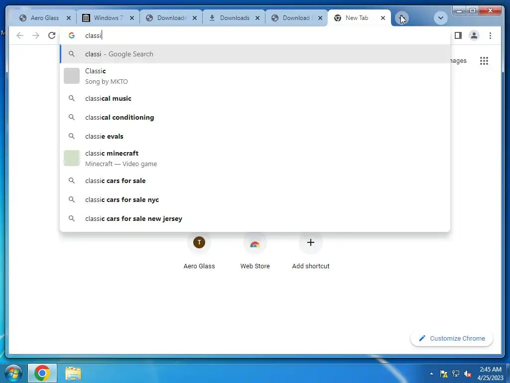Expand the tab search dropdown arrow
Image resolution: width=510 pixels, height=383 pixels.
click(x=441, y=18)
